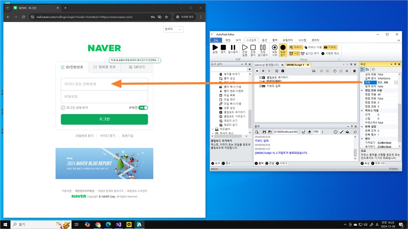Viewport: 408px width, 229px height.
Task: Click the save disk icon in output panel
Action: click(x=264, y=132)
